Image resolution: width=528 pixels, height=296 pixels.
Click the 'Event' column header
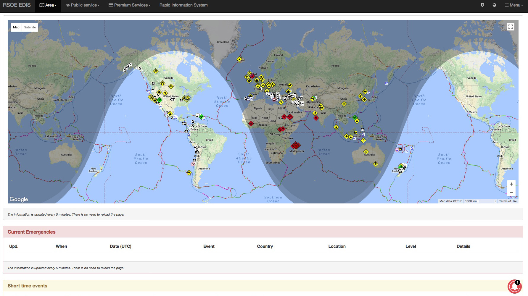pyautogui.click(x=209, y=246)
